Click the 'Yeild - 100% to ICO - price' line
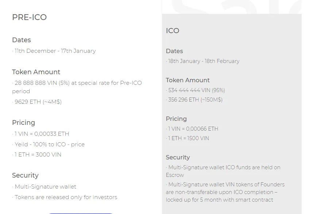 (x=49, y=144)
